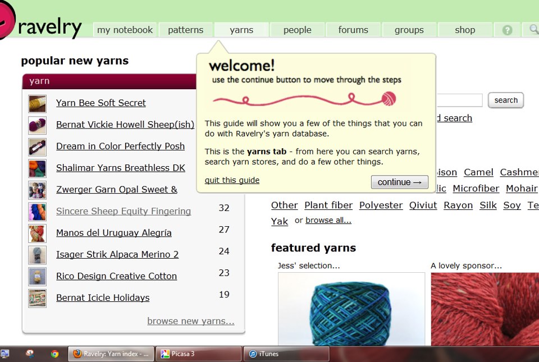
Task: Click the ravelry yarn ball logo
Action: coord(8,19)
